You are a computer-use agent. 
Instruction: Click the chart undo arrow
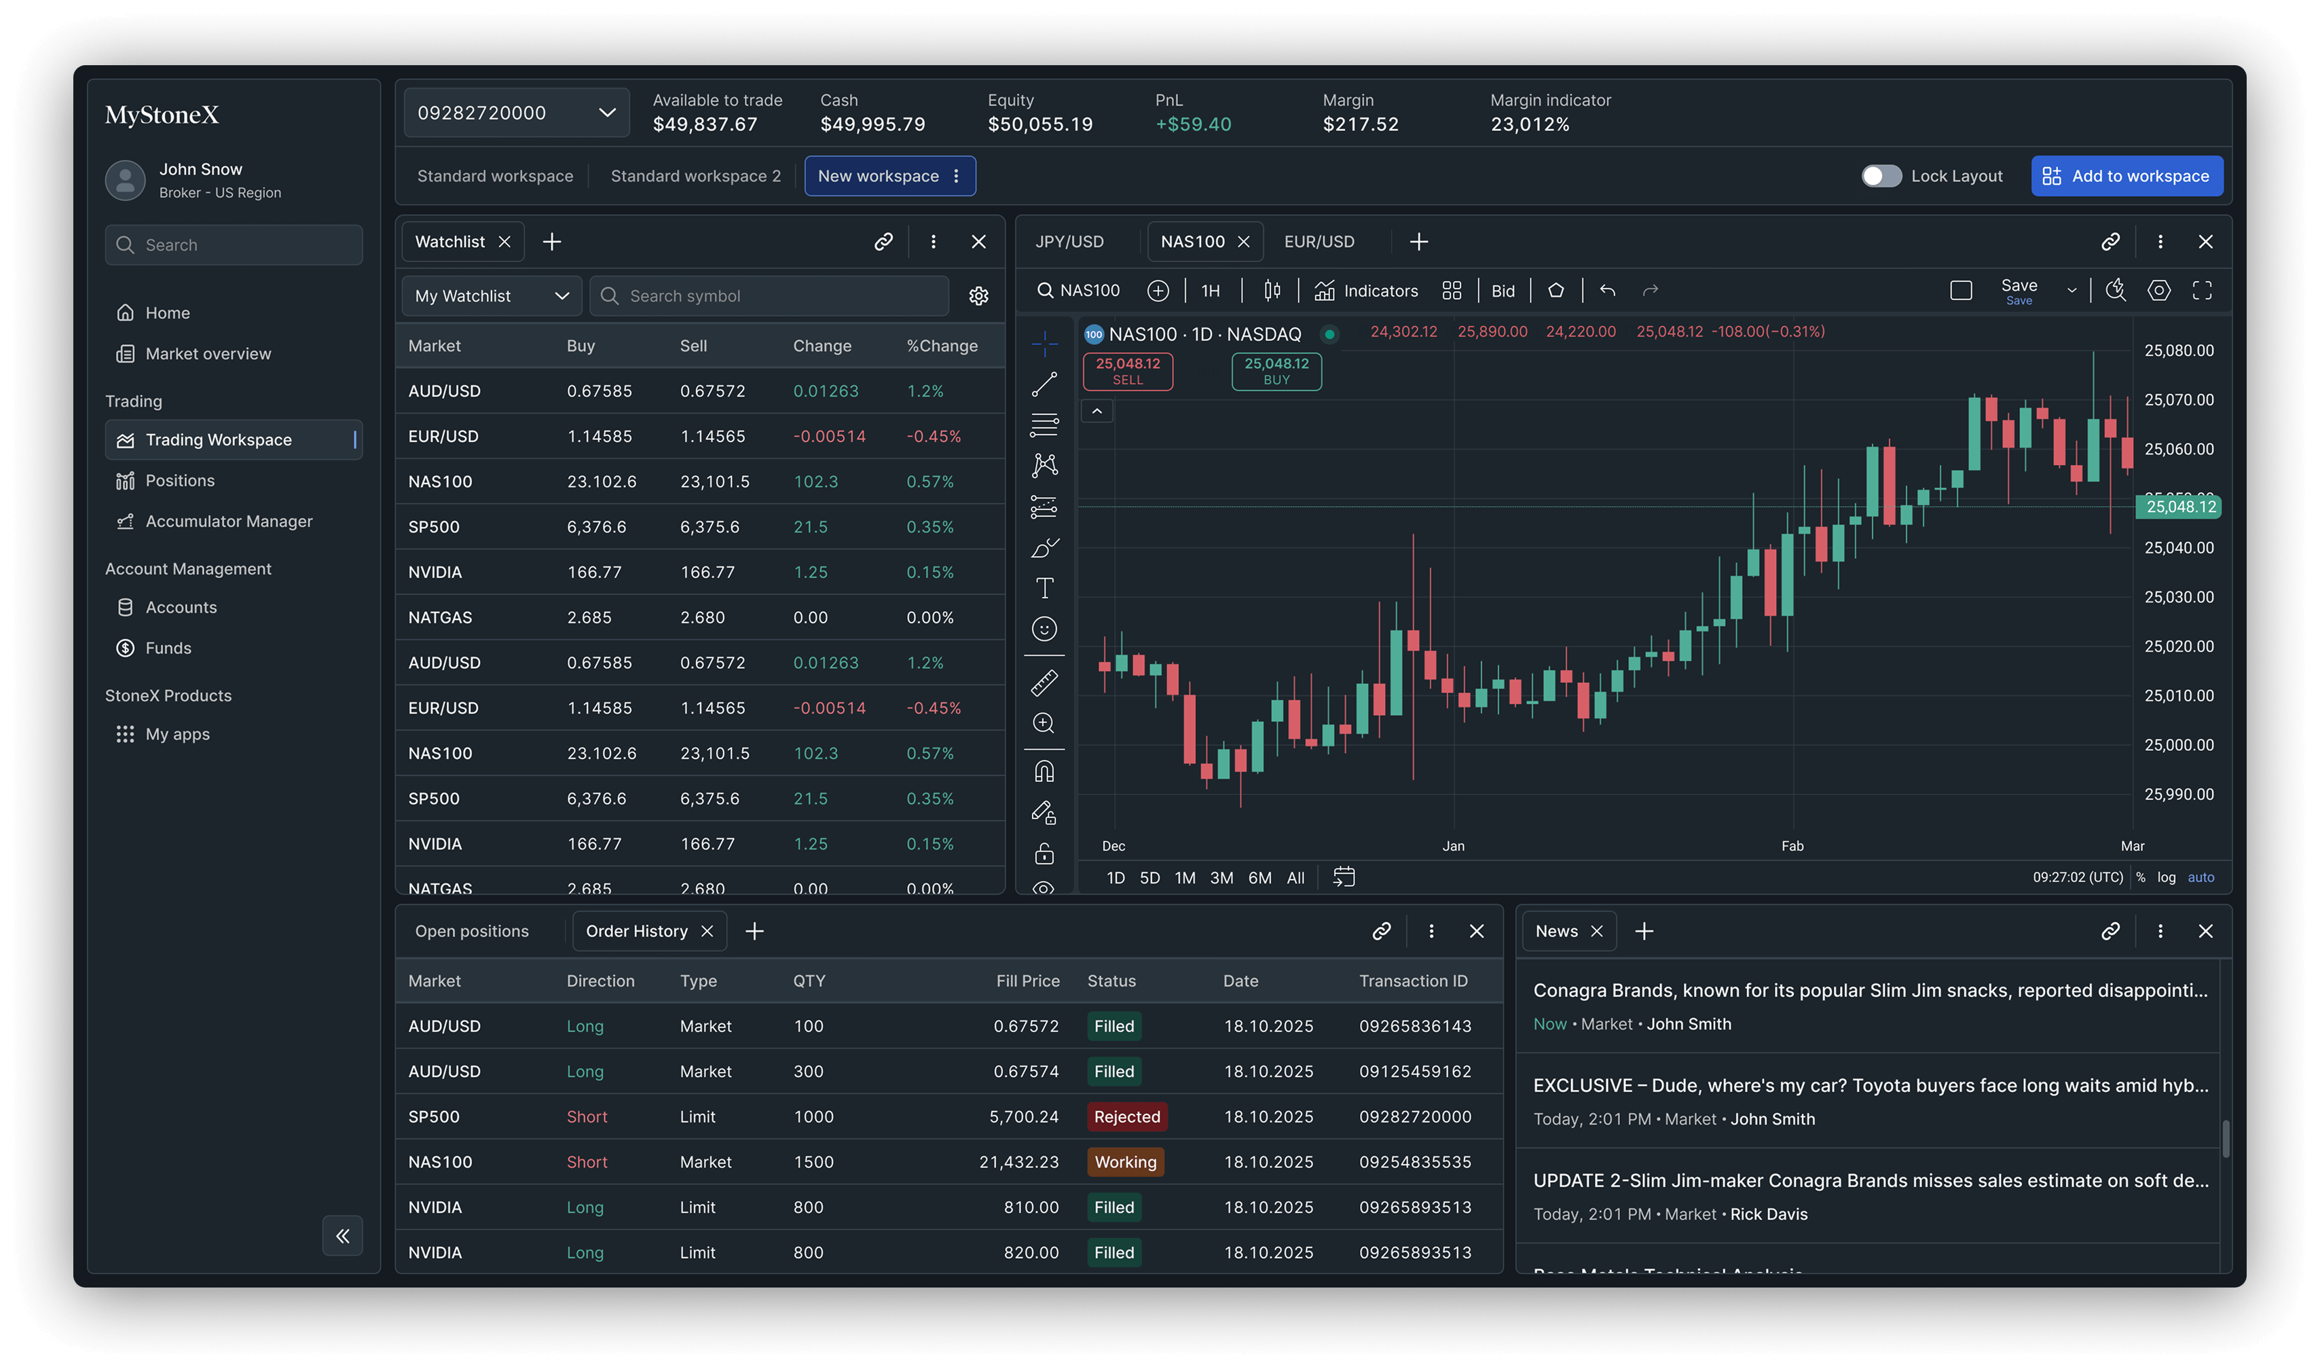1607,291
